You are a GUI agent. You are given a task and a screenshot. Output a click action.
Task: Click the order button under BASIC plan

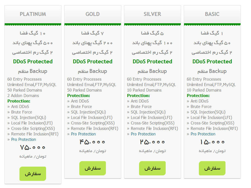[x=212, y=168]
